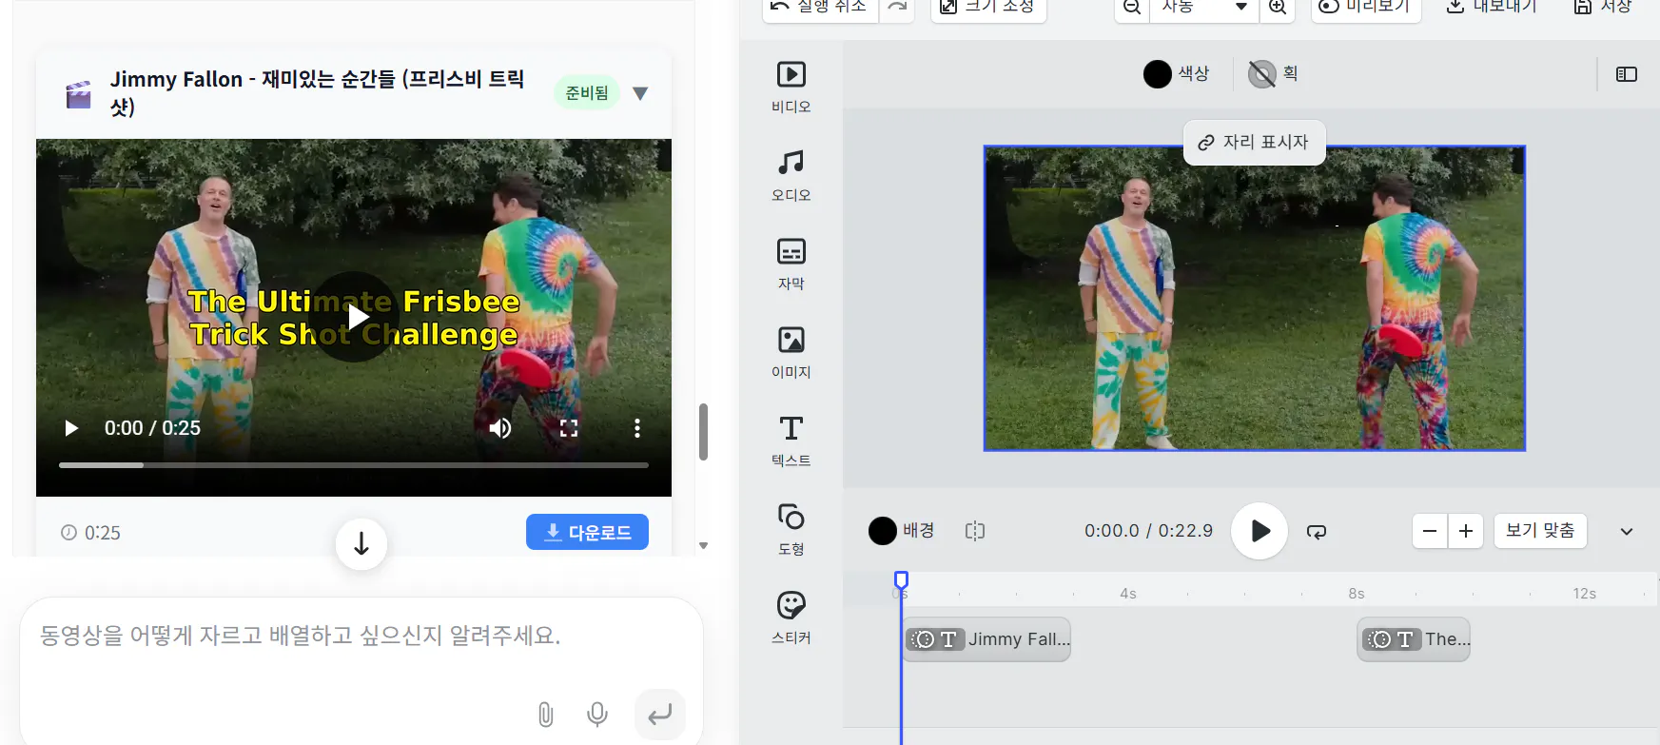This screenshot has height=745, width=1660.
Task: Seek along the chat video progress bar
Action: point(354,465)
